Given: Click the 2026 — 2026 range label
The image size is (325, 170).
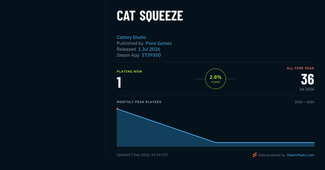Looking at the screenshot, I should point(304,102).
